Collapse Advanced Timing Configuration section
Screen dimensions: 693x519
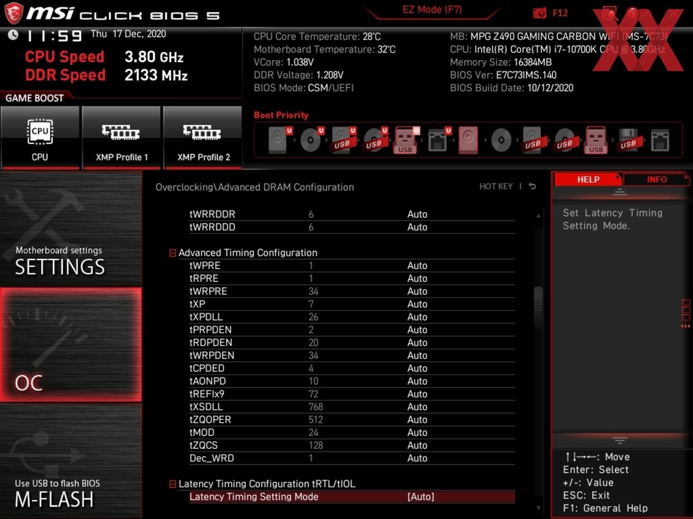[173, 253]
